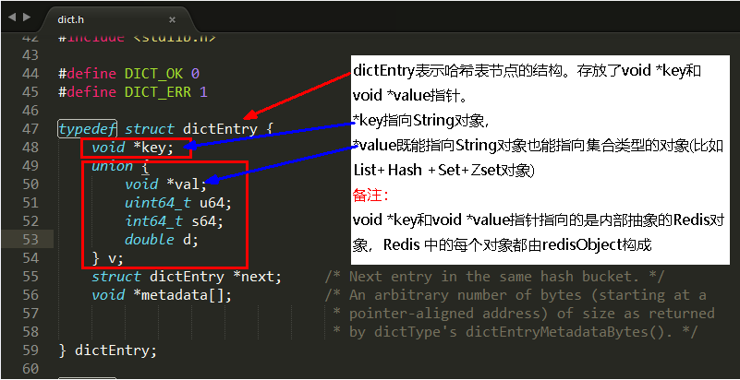Click the closing '} dictEntry;' text
The width and height of the screenshot is (740, 380).
pos(107,350)
